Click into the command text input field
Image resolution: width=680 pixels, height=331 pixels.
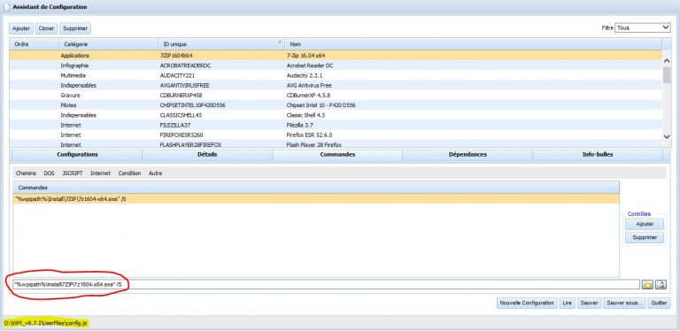[x=326, y=285]
